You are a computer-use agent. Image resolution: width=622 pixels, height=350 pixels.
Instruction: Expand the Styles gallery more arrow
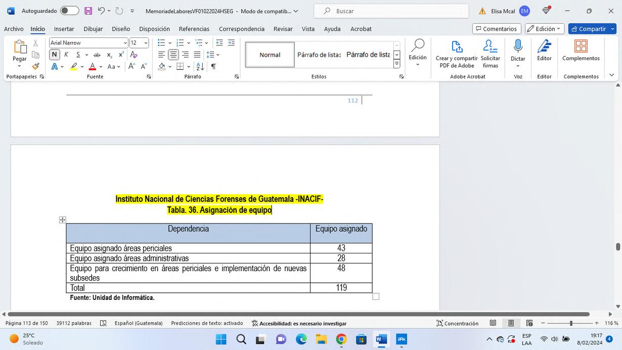(x=396, y=64)
